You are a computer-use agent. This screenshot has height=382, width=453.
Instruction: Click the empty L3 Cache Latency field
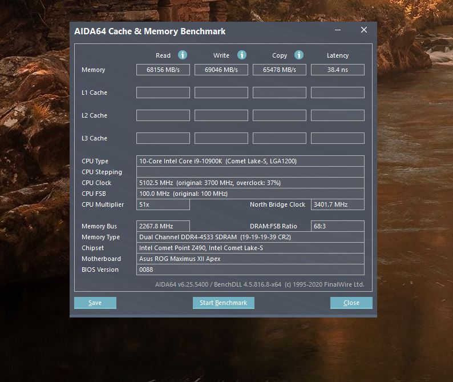[337, 138]
